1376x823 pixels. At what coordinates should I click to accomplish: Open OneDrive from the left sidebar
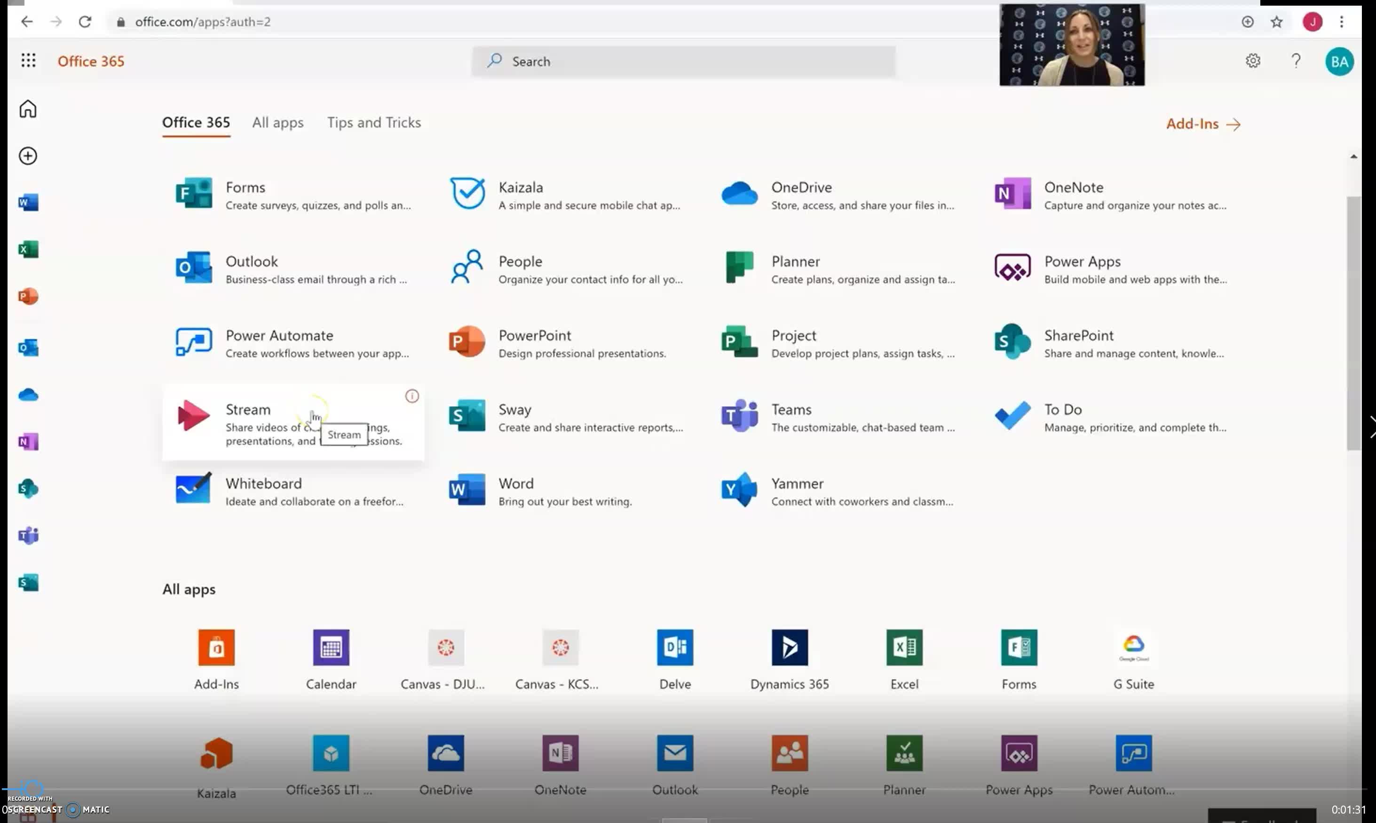[28, 395]
